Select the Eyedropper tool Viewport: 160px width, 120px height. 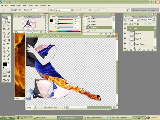pos(8,55)
